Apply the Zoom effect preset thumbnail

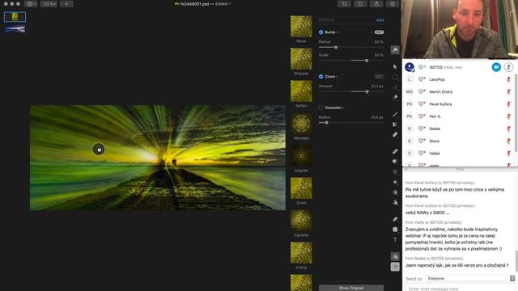[301, 188]
